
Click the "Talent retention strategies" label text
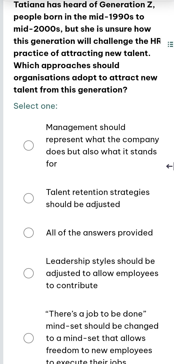98,192
